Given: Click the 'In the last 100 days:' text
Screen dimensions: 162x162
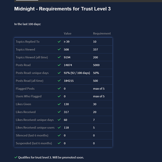Looking at the screenshot, I should pos(27,24).
